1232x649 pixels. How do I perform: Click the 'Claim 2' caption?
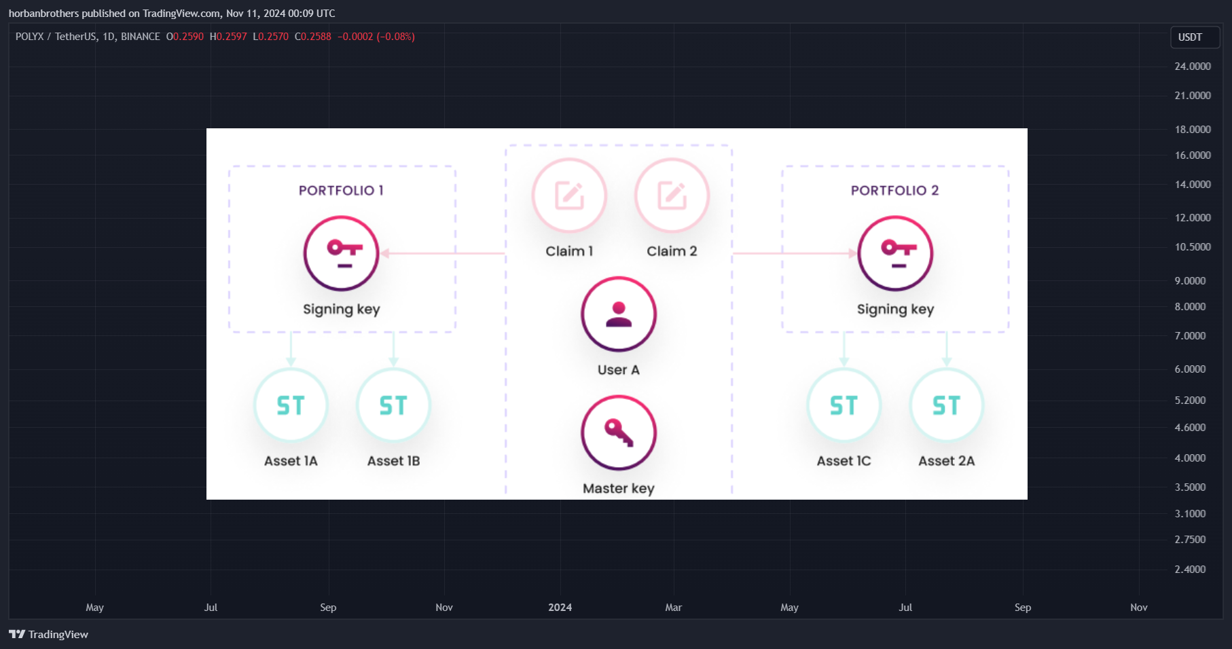[x=672, y=251]
